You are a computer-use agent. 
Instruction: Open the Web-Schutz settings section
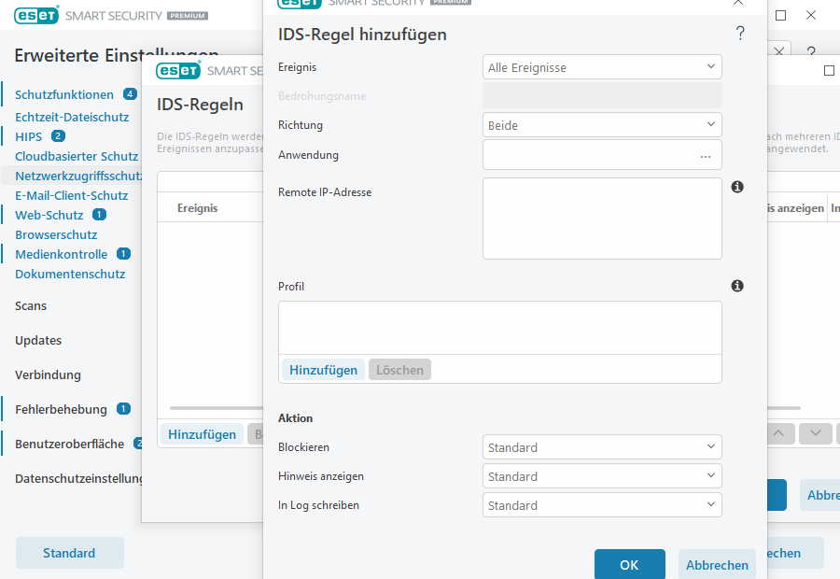pyautogui.click(x=49, y=215)
